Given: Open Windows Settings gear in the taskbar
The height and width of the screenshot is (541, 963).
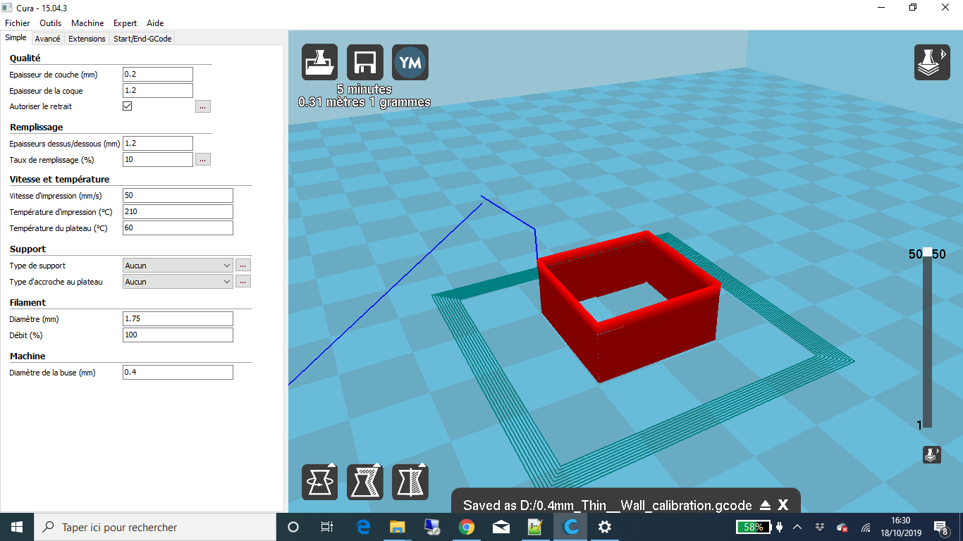Looking at the screenshot, I should coord(604,527).
